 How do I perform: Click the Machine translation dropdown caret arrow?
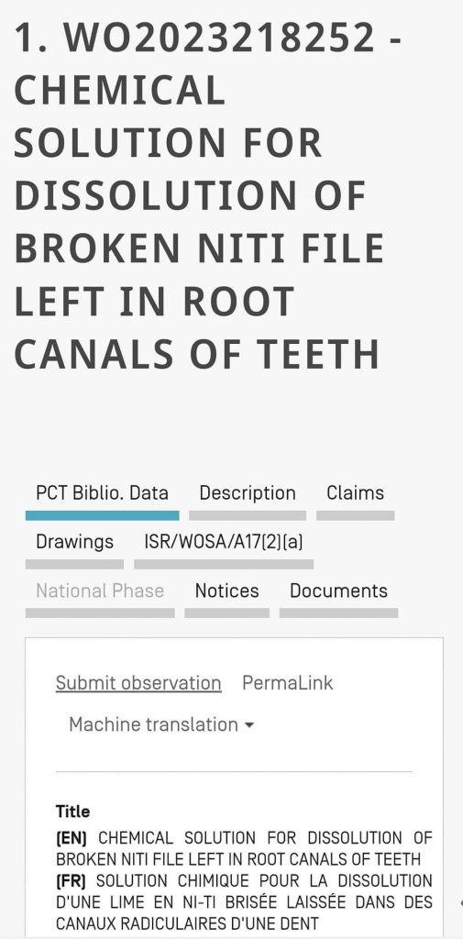tap(249, 725)
